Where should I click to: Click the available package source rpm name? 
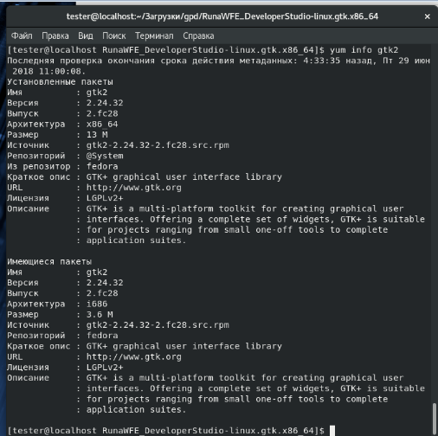tap(158, 325)
